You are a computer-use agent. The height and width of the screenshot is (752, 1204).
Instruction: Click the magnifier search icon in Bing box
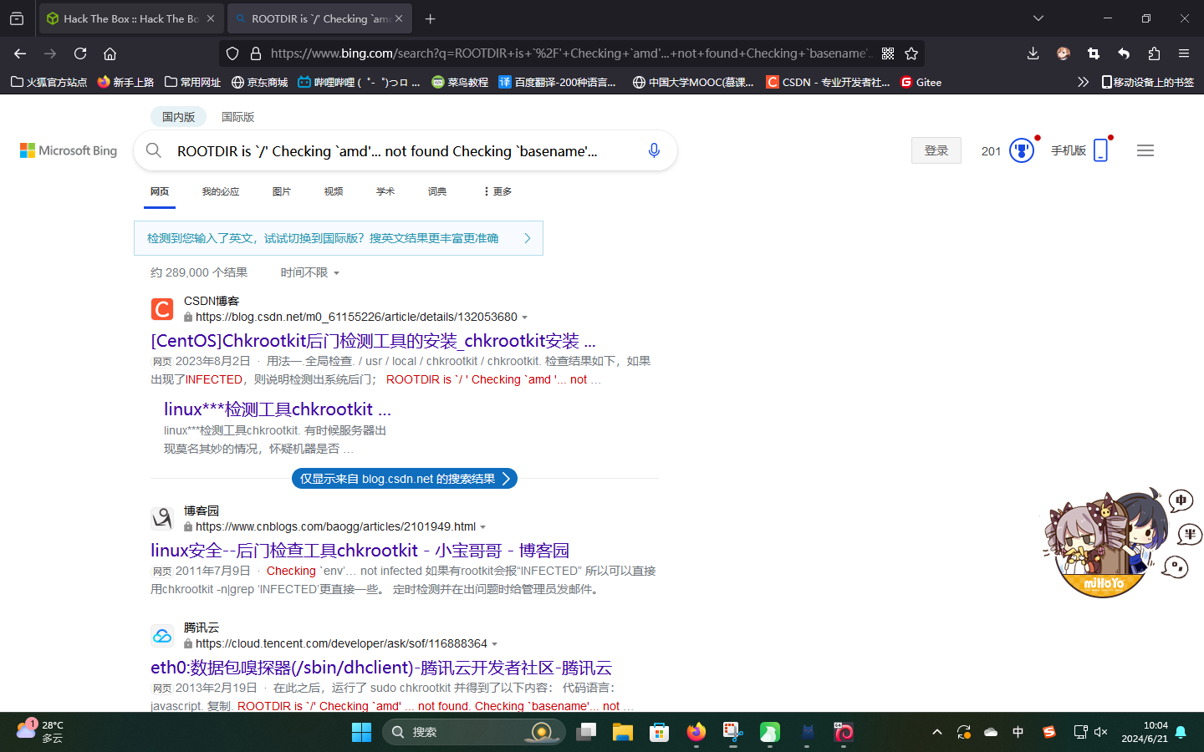pyautogui.click(x=154, y=150)
